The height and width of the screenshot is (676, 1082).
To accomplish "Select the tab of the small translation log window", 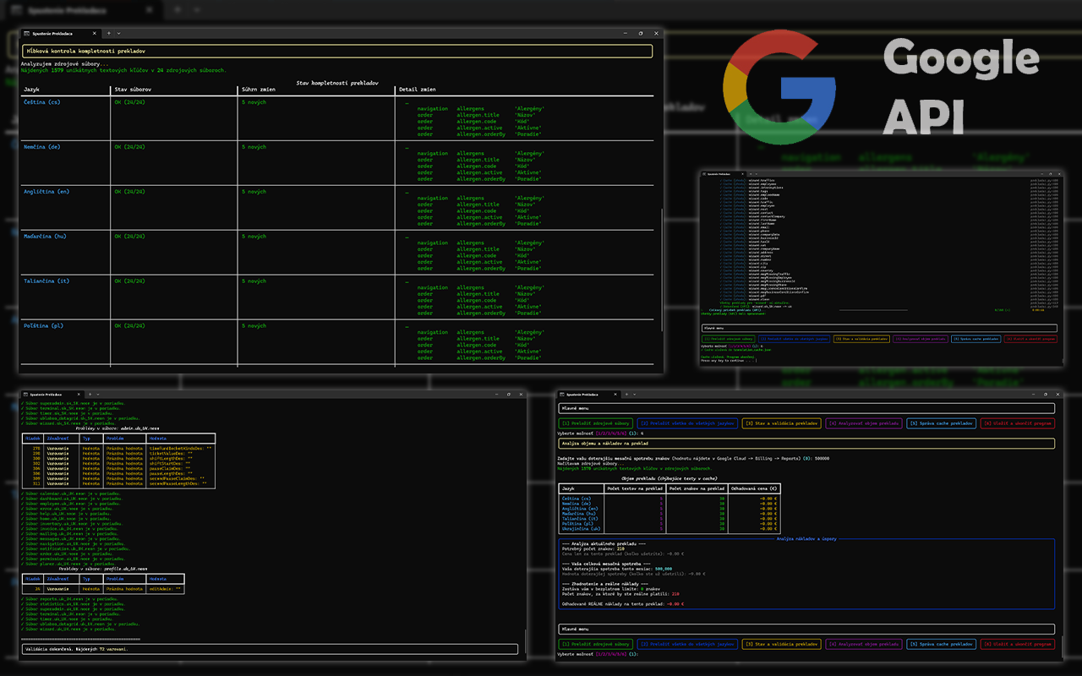I will [724, 172].
